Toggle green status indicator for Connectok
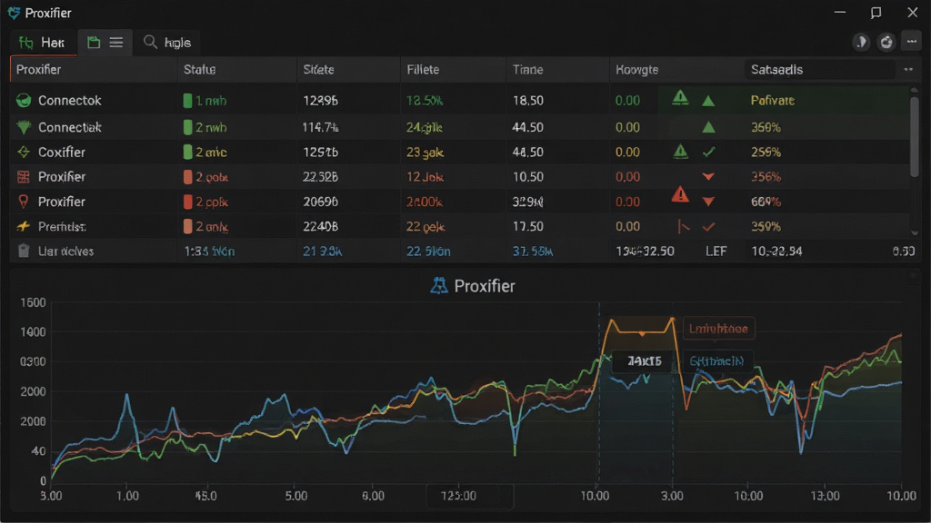Image resolution: width=931 pixels, height=523 pixels. pos(187,100)
